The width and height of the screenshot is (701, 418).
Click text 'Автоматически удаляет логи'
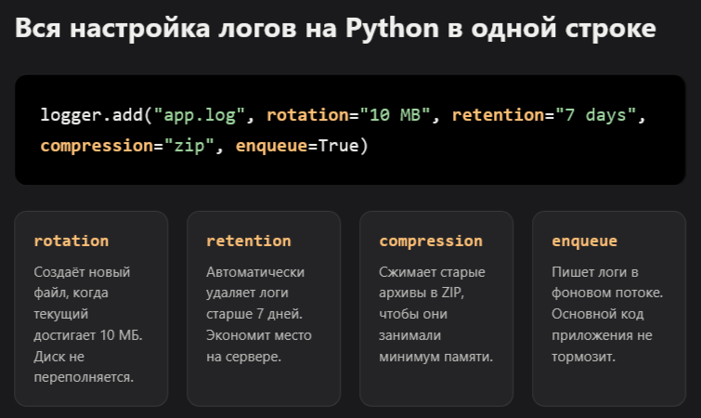pos(255,282)
